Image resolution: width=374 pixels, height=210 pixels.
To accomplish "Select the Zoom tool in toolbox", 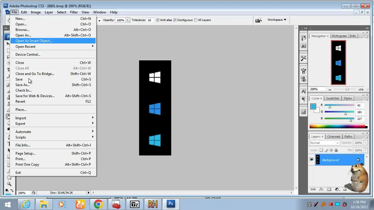I will pos(9,184).
